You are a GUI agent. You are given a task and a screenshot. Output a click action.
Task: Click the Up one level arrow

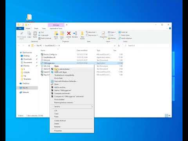pos(29,45)
